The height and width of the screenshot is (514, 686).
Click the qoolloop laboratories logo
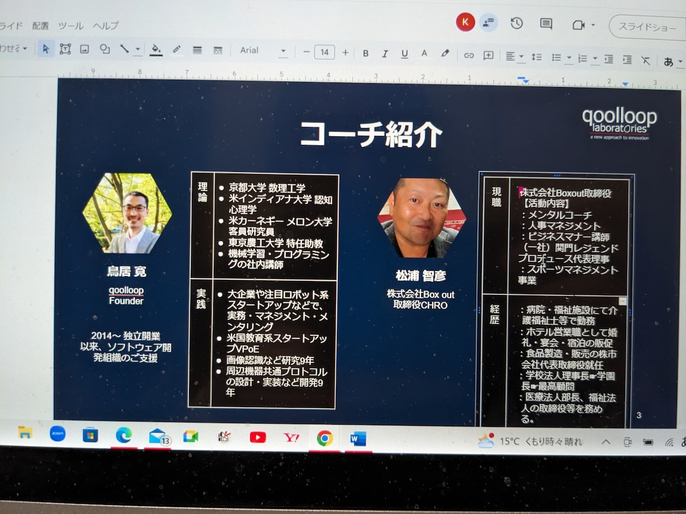coord(619,124)
